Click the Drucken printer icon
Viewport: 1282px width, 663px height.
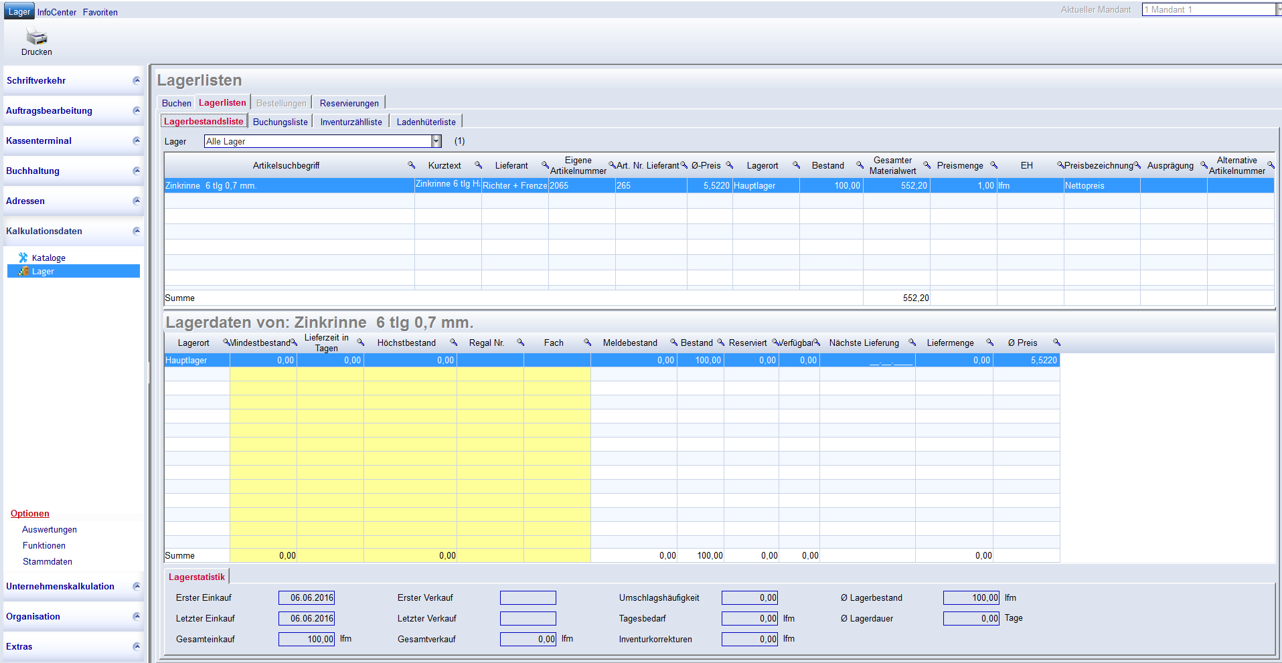[x=36, y=37]
